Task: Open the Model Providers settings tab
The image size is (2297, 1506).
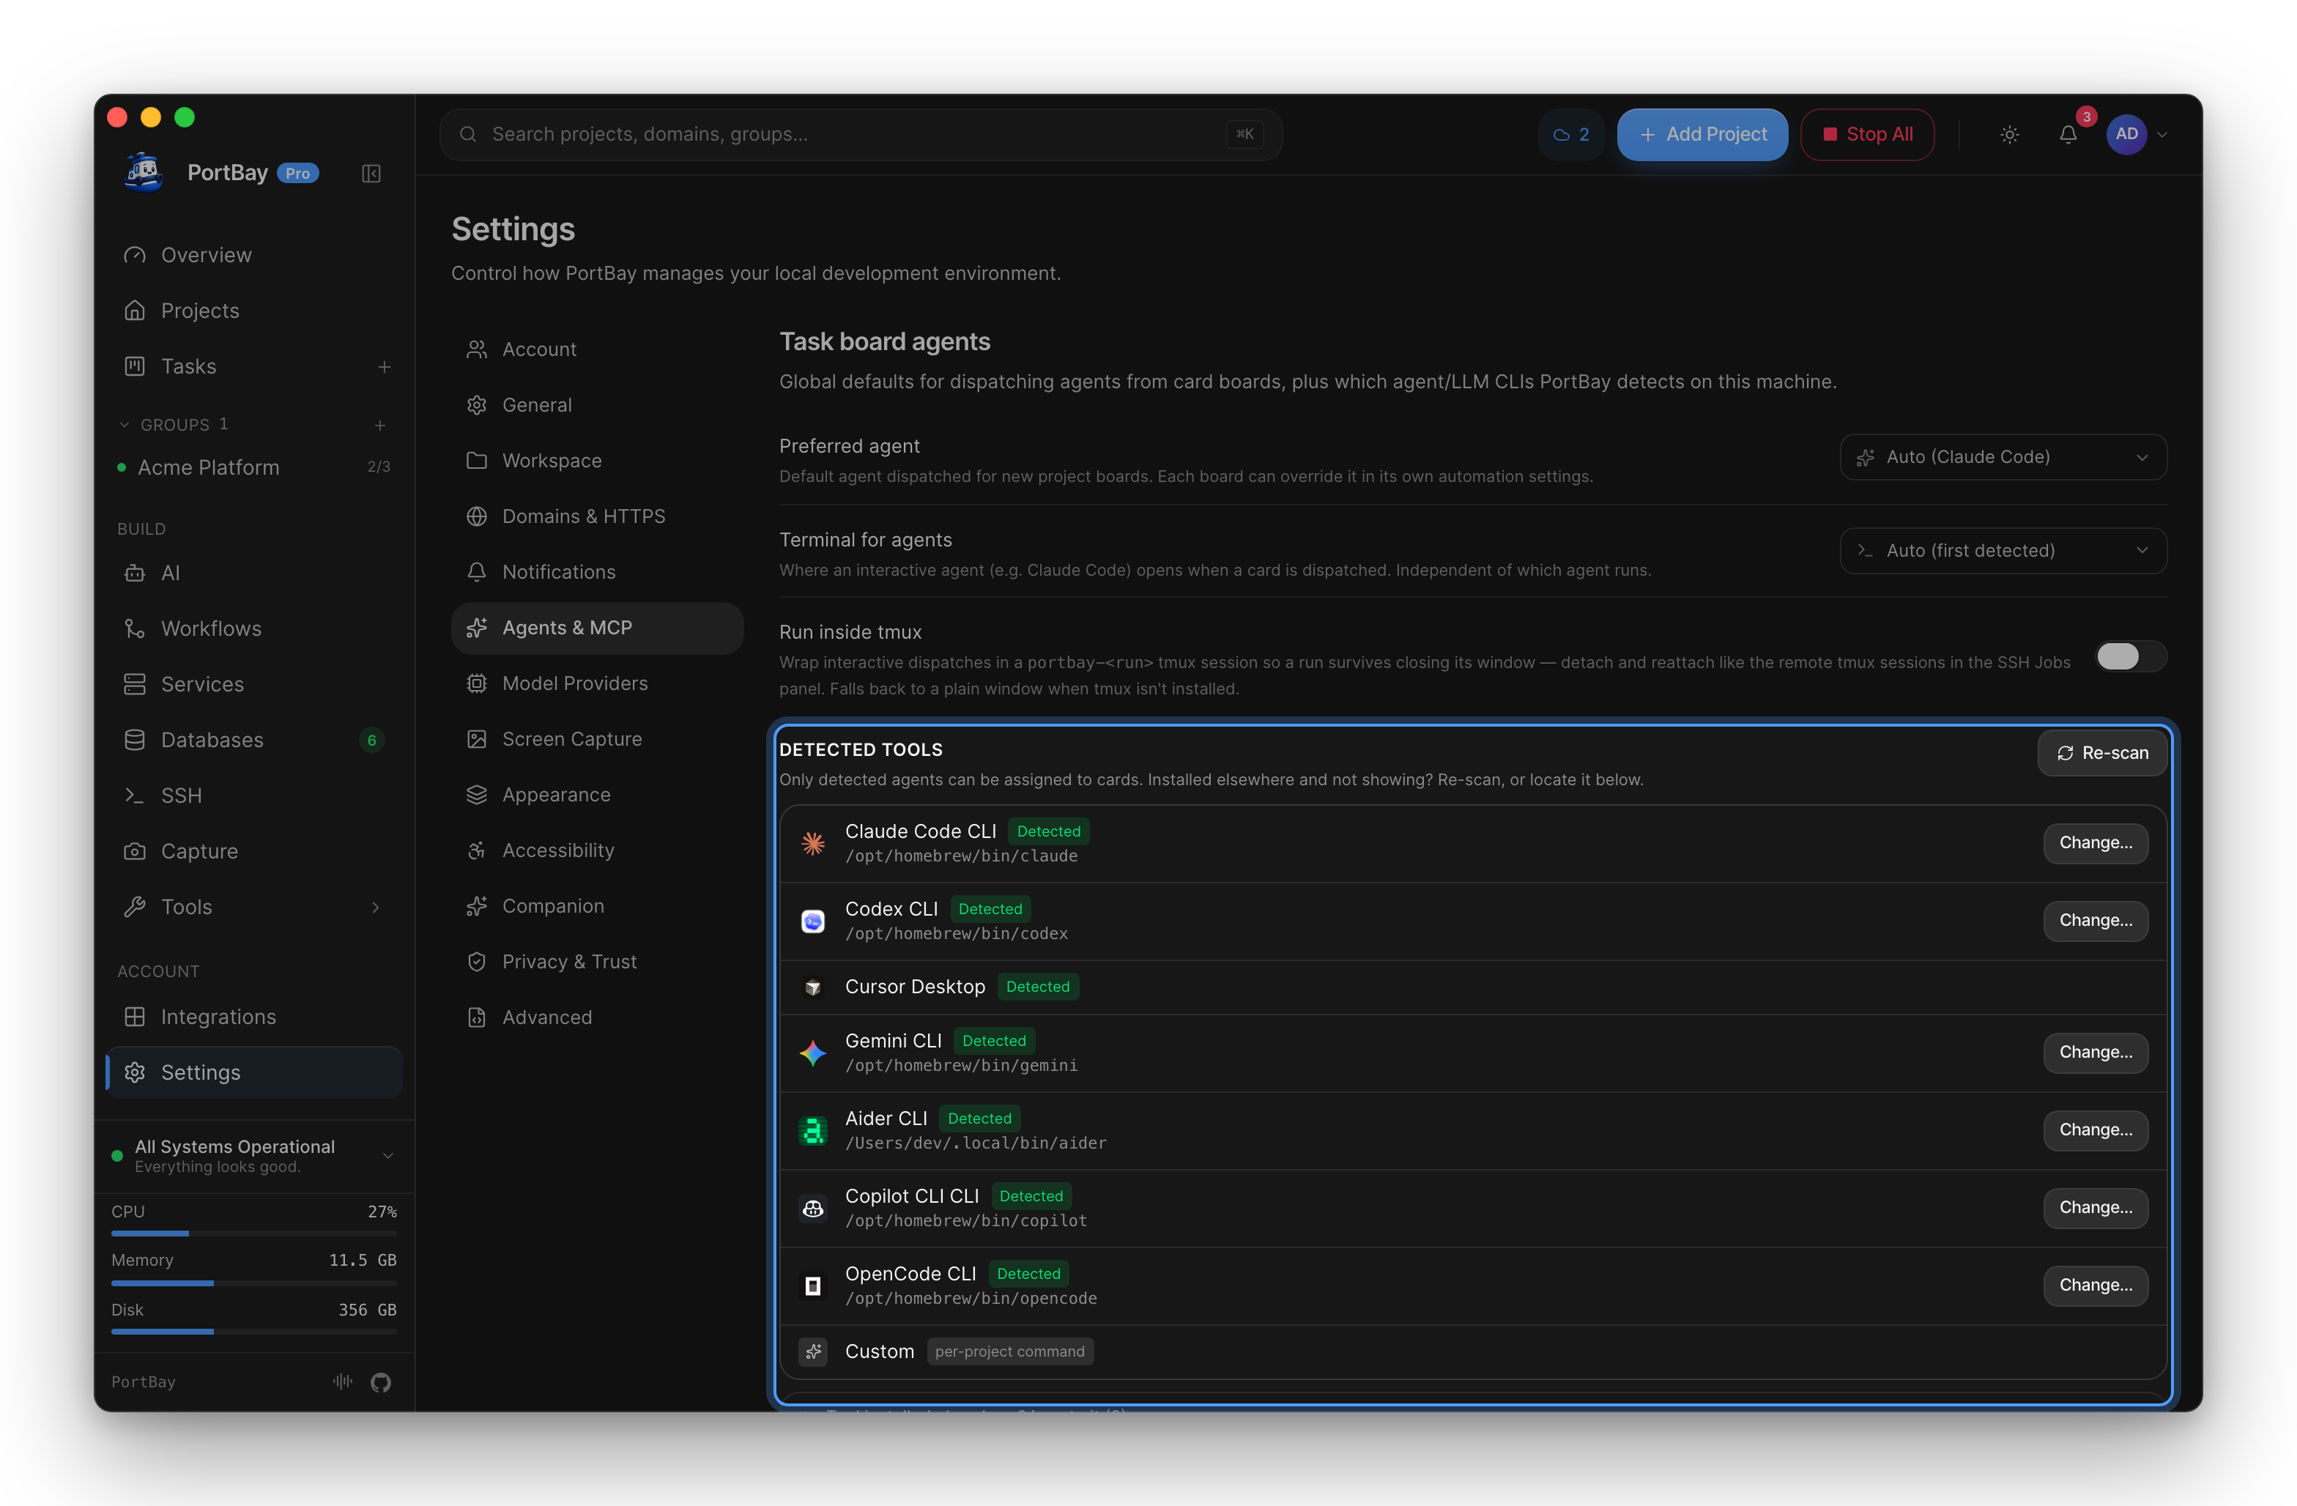Action: pos(596,683)
